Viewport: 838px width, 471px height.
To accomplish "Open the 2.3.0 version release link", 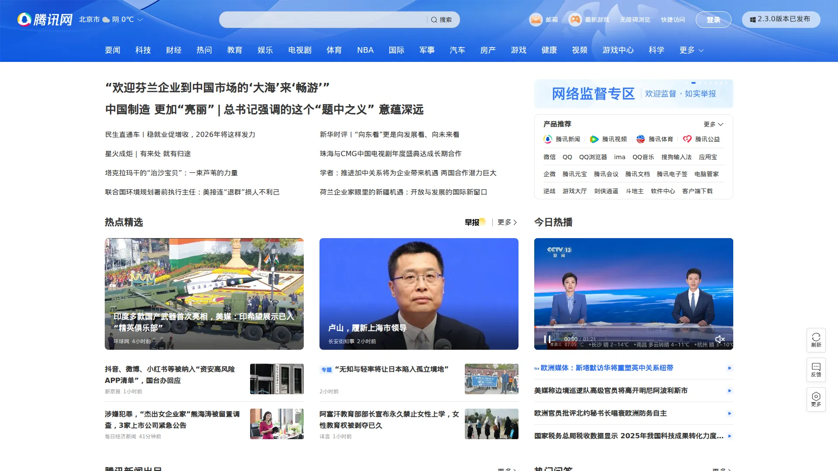I will point(781,19).
